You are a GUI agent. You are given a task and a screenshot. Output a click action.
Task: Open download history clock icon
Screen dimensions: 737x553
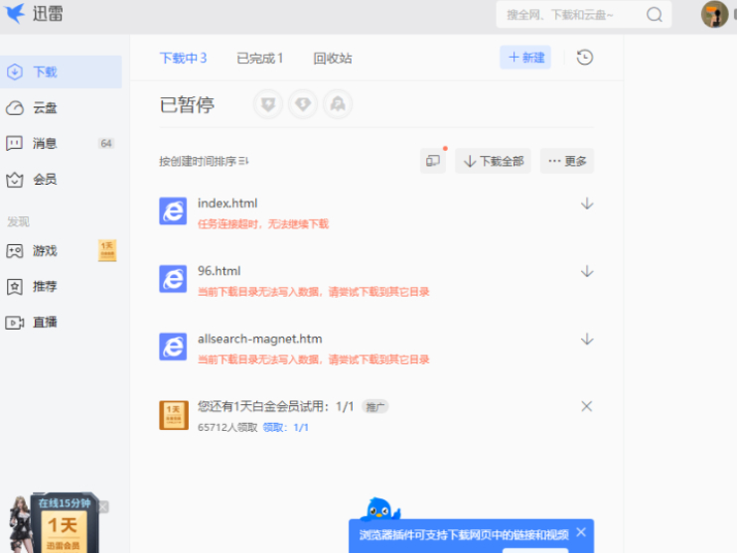coord(585,58)
